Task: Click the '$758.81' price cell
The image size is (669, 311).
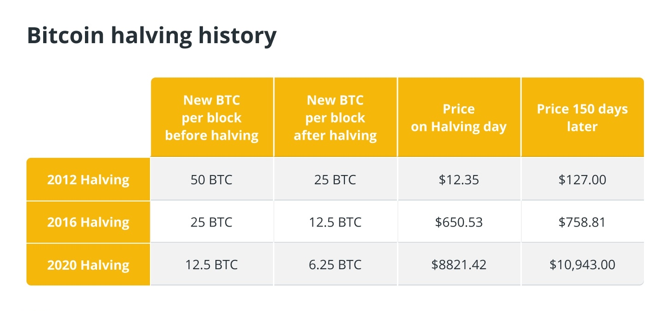Action: click(582, 222)
